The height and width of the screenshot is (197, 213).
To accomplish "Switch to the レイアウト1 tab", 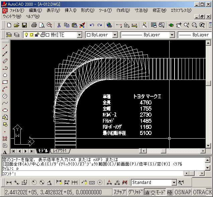I will pos(60,151).
